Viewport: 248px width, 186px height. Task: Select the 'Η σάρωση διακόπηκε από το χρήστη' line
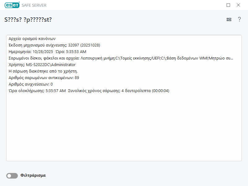click(43, 71)
